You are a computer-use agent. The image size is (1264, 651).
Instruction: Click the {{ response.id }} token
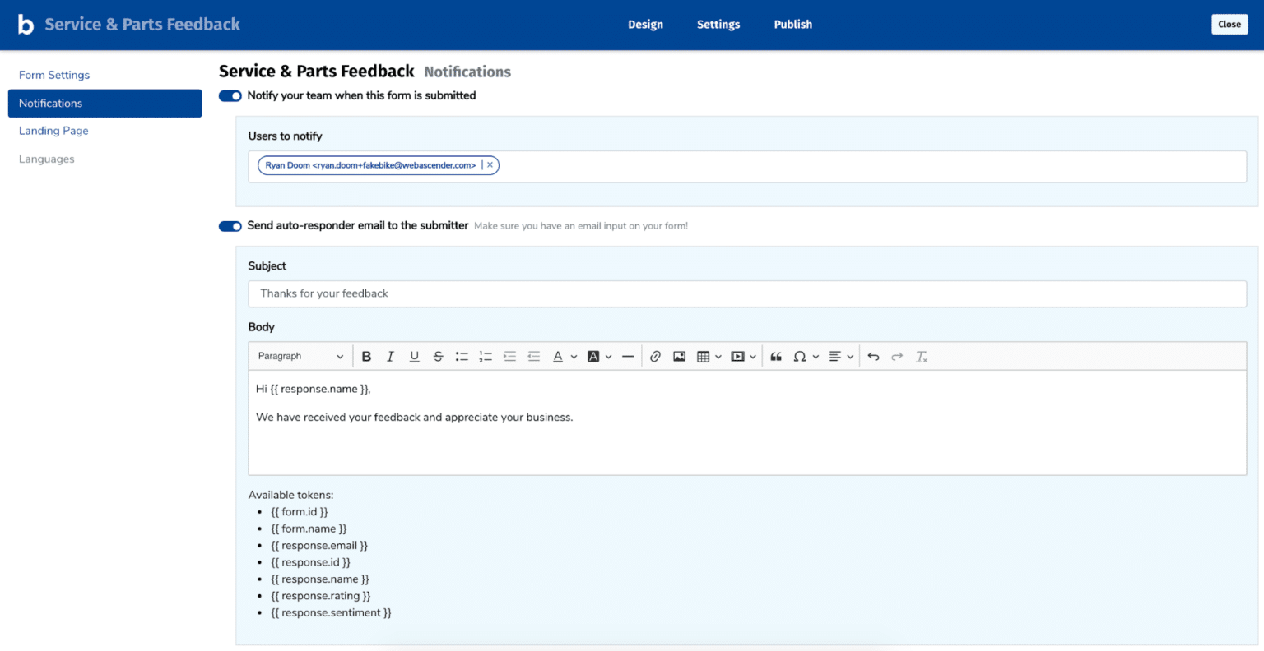point(310,562)
